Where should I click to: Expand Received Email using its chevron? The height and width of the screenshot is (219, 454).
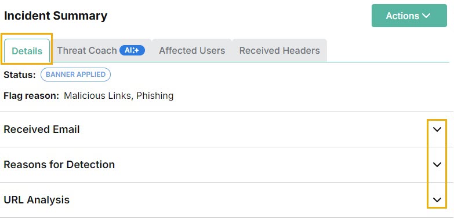click(x=437, y=129)
